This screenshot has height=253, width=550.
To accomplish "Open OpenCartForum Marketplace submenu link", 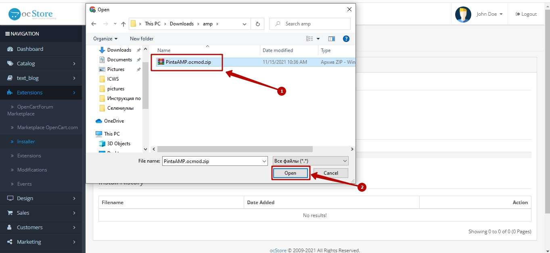I will pos(30,110).
